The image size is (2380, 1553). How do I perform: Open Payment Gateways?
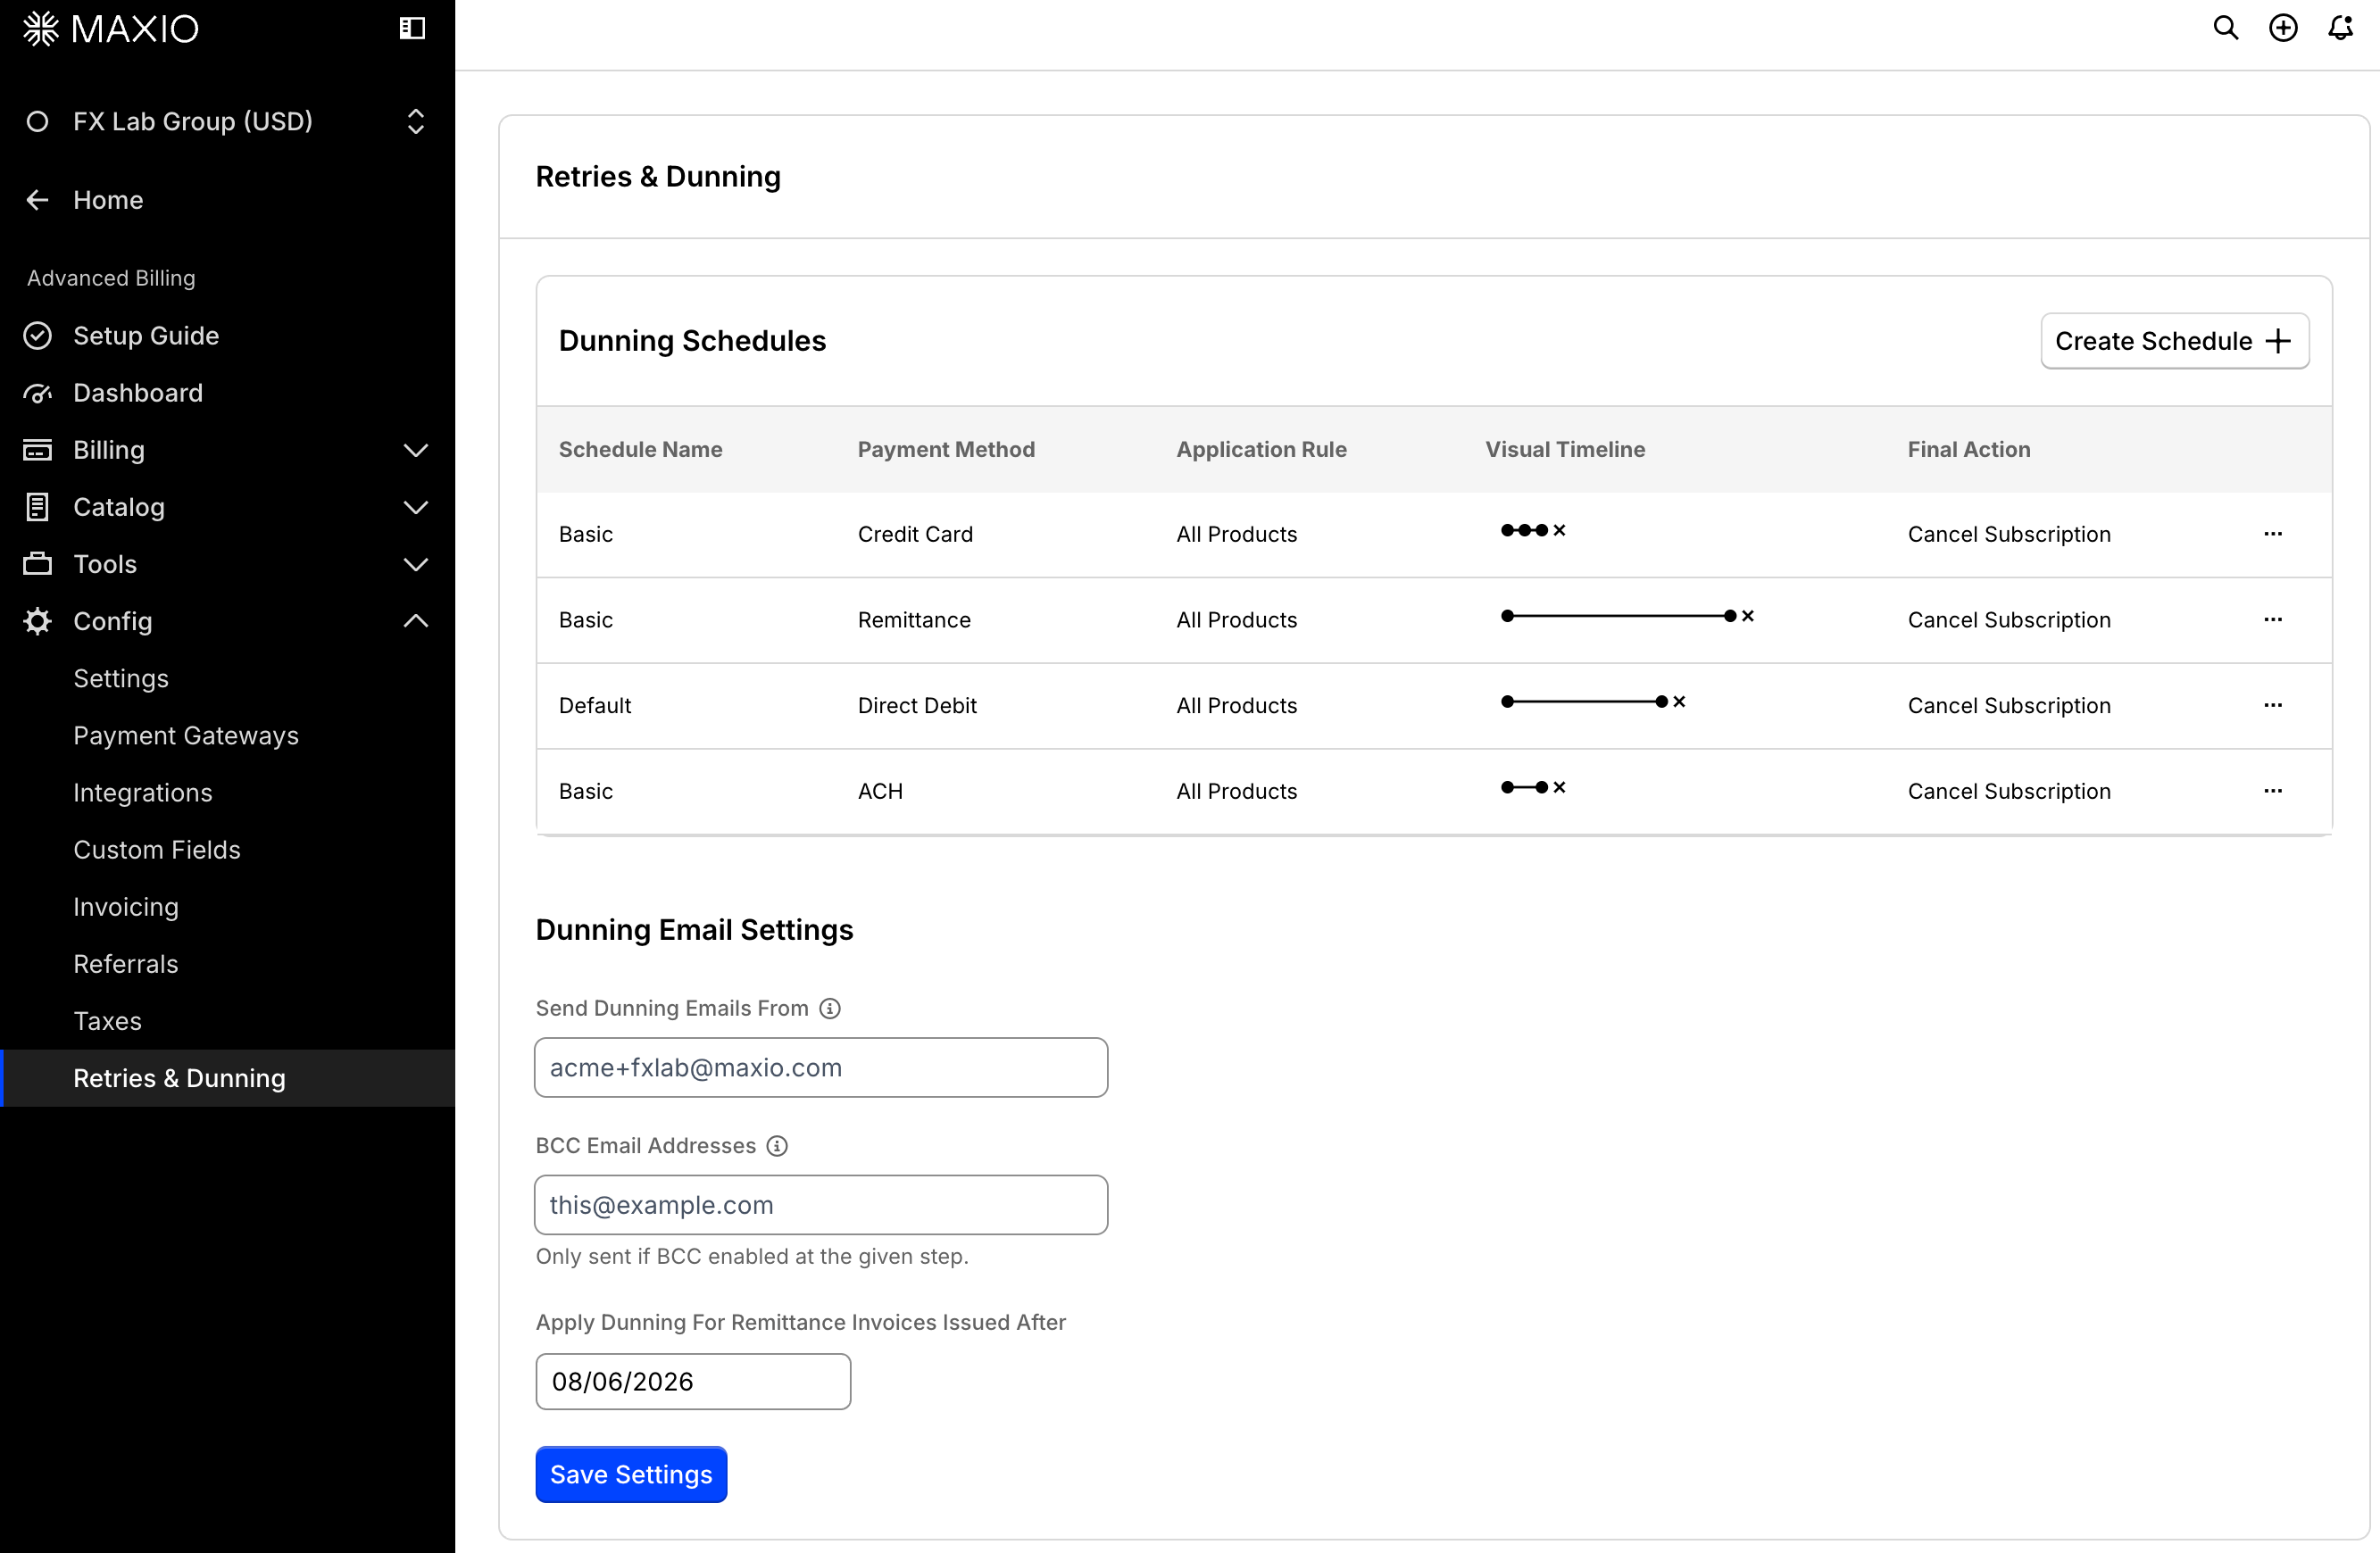point(186,735)
